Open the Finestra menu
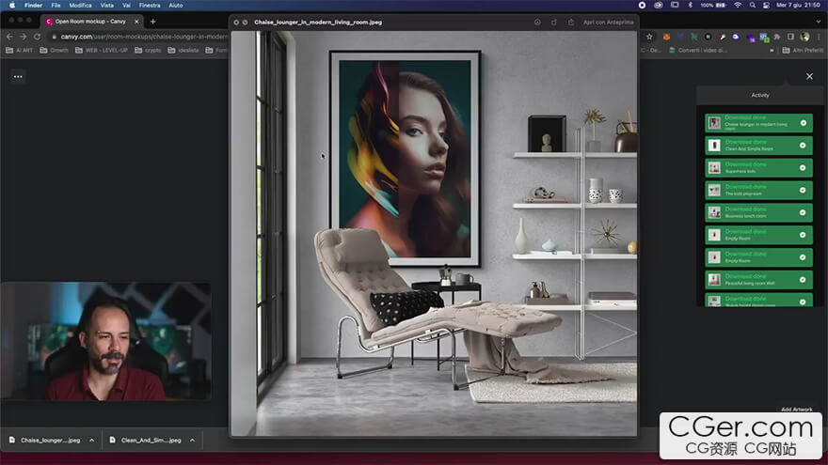828x465 pixels. click(x=150, y=6)
